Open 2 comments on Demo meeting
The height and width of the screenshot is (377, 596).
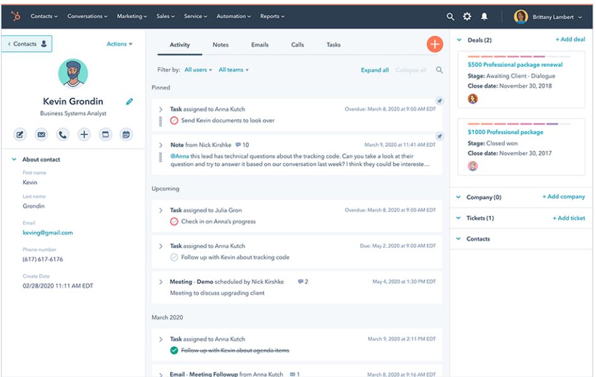click(303, 282)
